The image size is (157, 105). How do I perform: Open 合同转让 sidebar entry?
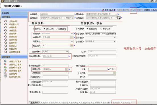click(x=13, y=46)
